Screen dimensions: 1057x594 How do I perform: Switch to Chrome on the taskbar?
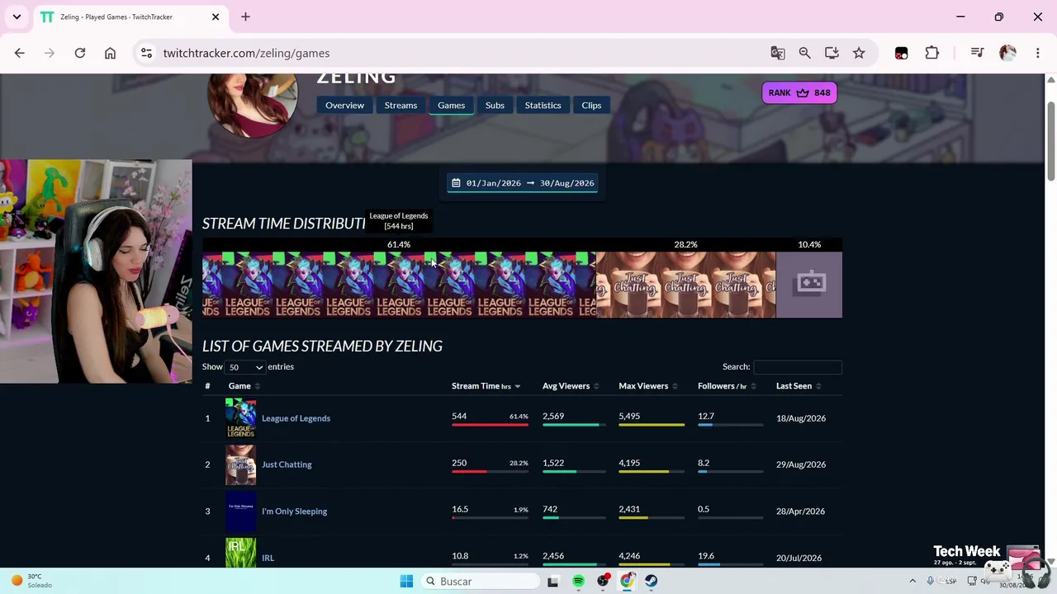pos(628,582)
